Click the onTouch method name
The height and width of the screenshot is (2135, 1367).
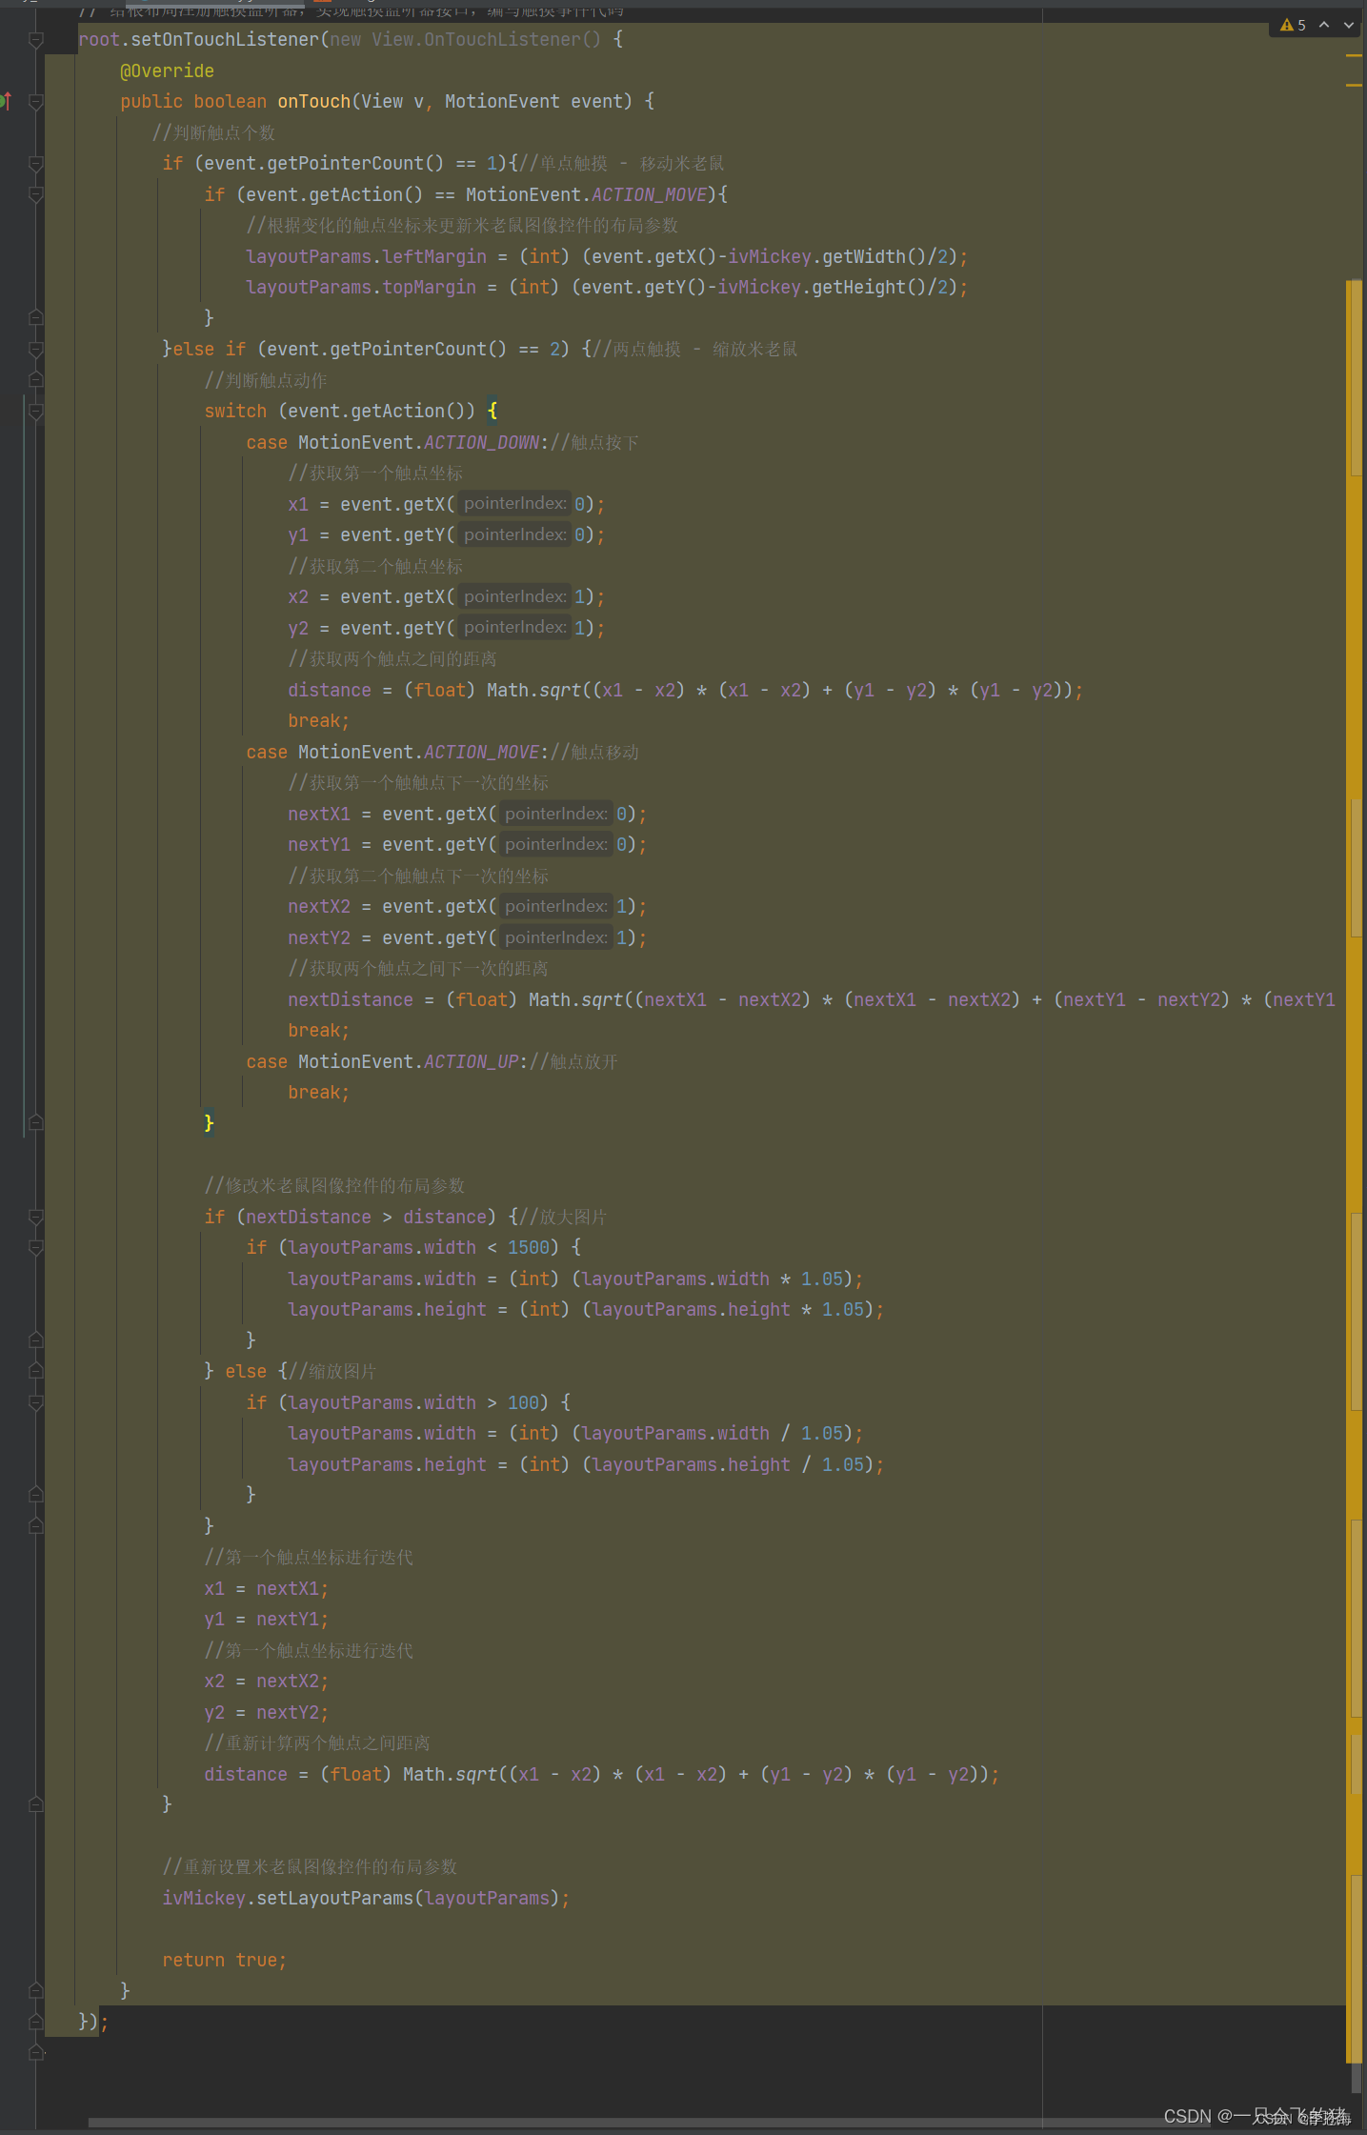pyautogui.click(x=314, y=101)
